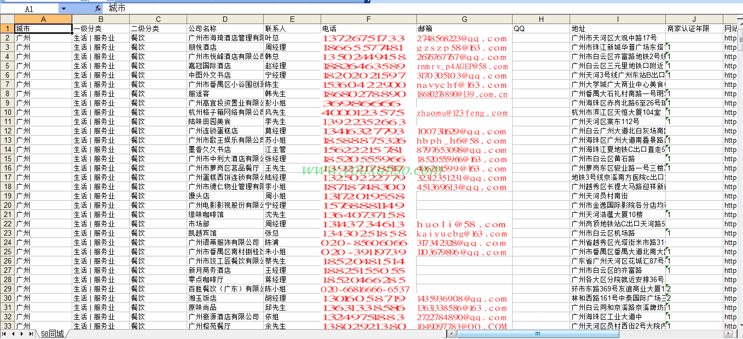
Task: Select column F header
Action: [368, 19]
